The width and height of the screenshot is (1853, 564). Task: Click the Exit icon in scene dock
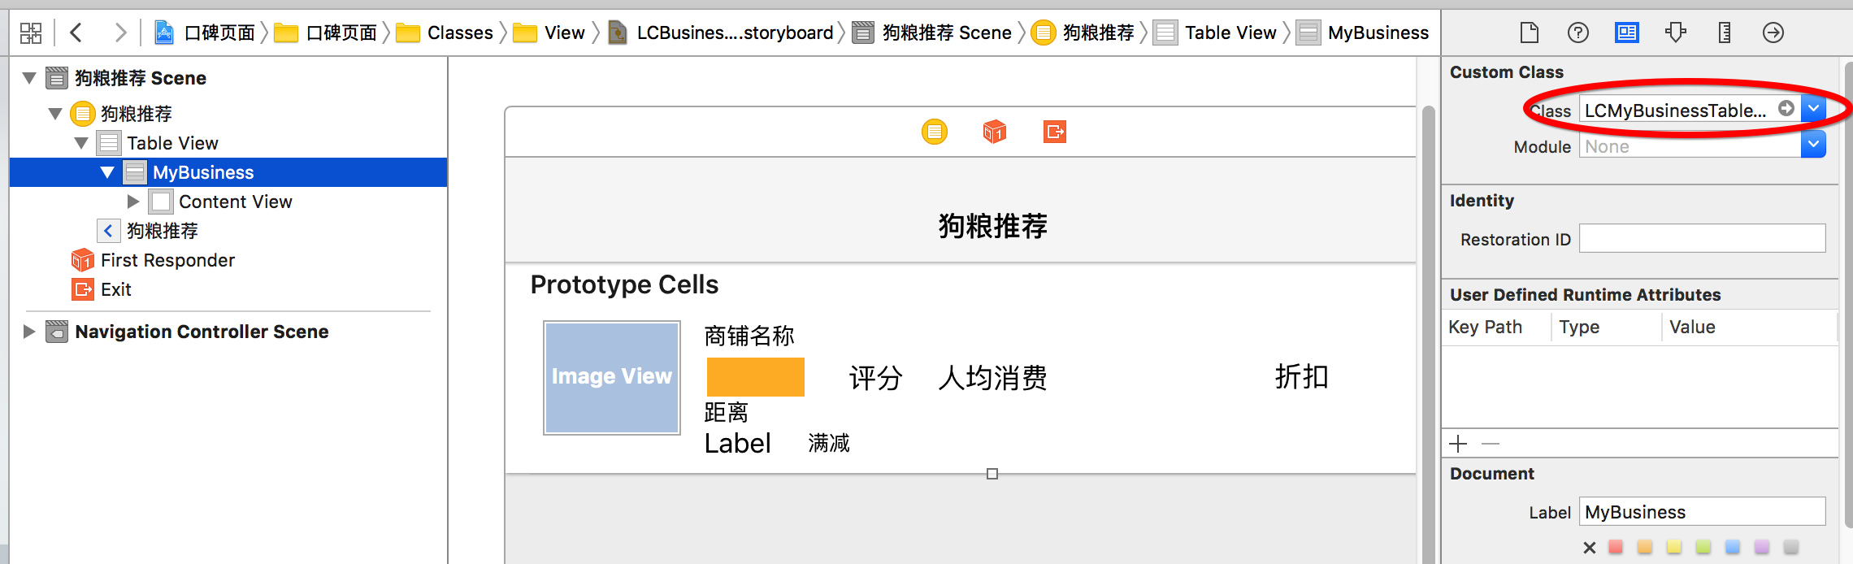pyautogui.click(x=1054, y=132)
